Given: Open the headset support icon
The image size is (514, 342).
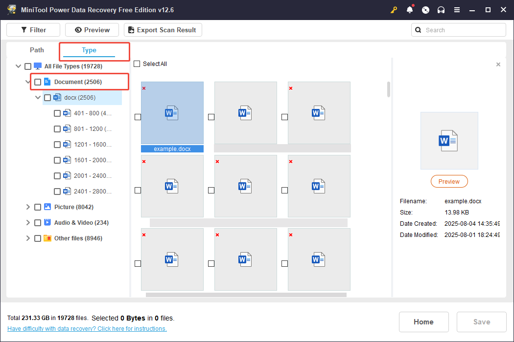Looking at the screenshot, I should pos(441,10).
